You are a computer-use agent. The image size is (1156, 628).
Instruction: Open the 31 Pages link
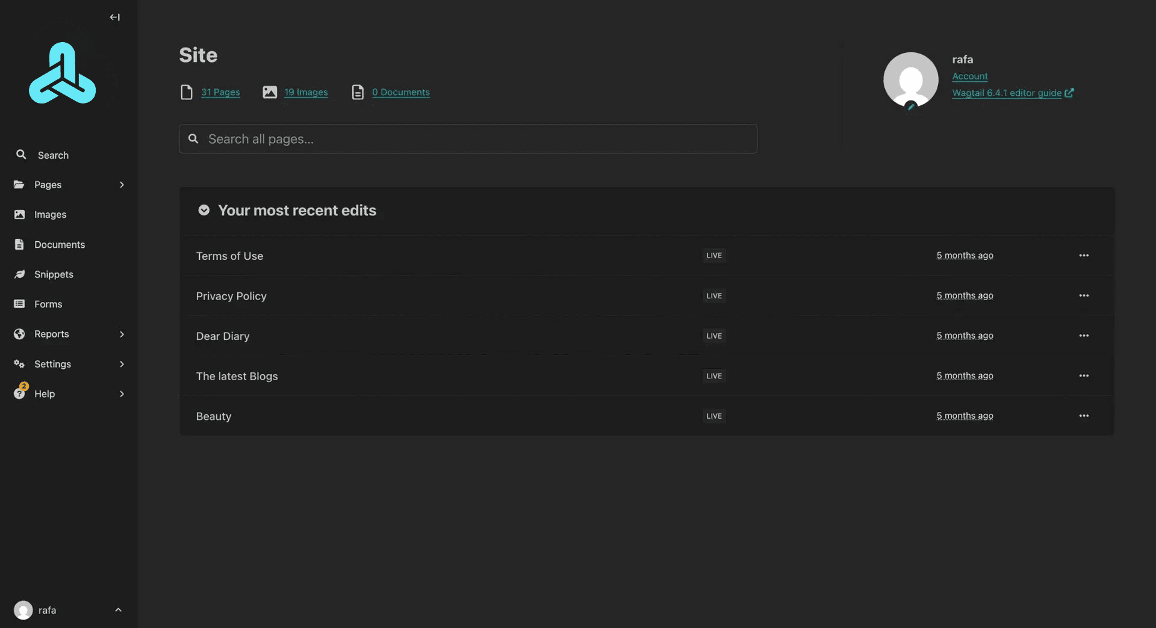[x=220, y=93]
